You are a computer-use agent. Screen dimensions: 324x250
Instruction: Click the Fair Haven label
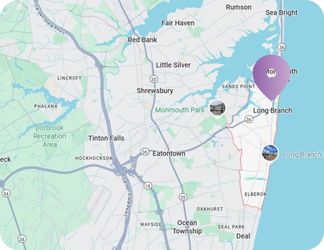178,23
